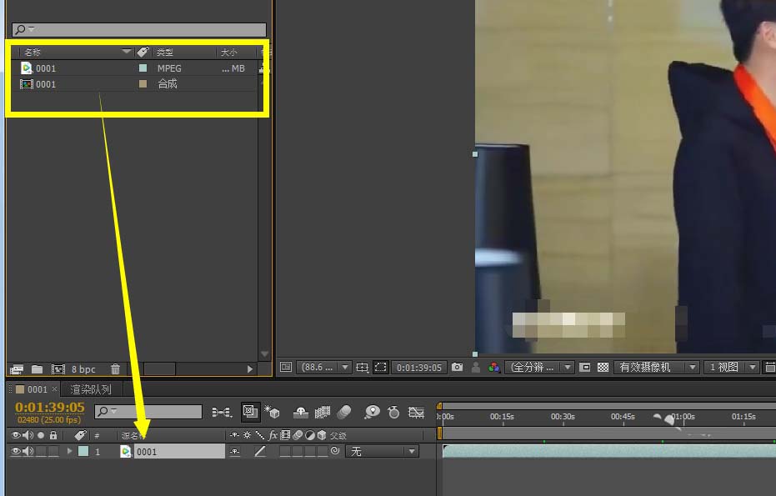Click layer 1 label color swatch
The image size is (776, 496).
[83, 452]
